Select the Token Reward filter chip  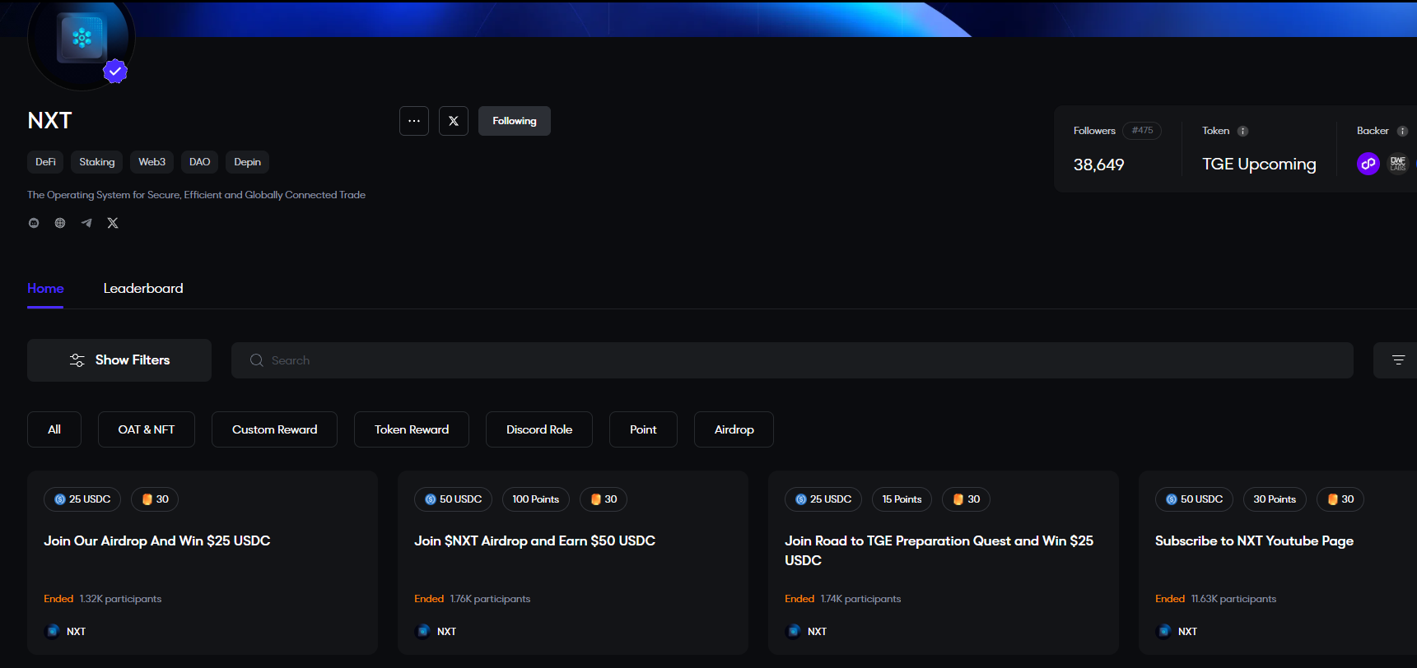(412, 429)
